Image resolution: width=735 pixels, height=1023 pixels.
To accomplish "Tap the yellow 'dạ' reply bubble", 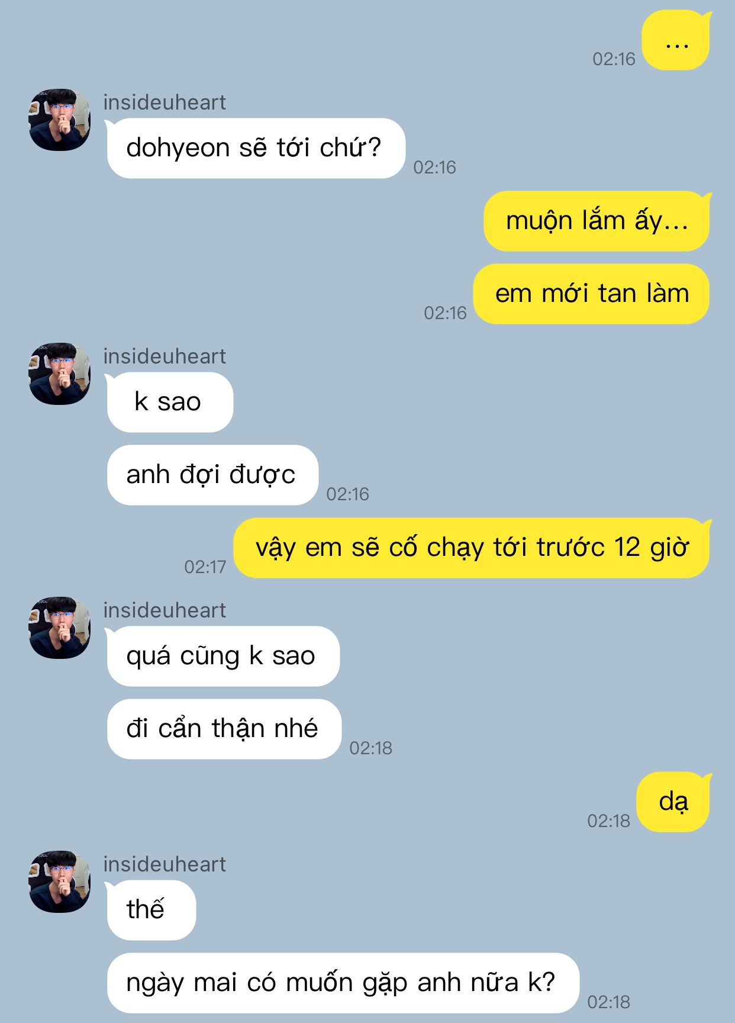I will point(673,802).
